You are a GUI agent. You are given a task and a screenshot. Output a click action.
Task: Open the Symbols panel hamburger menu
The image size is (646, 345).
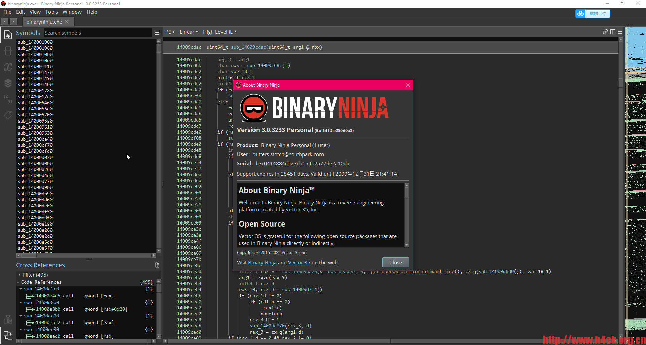pyautogui.click(x=157, y=33)
